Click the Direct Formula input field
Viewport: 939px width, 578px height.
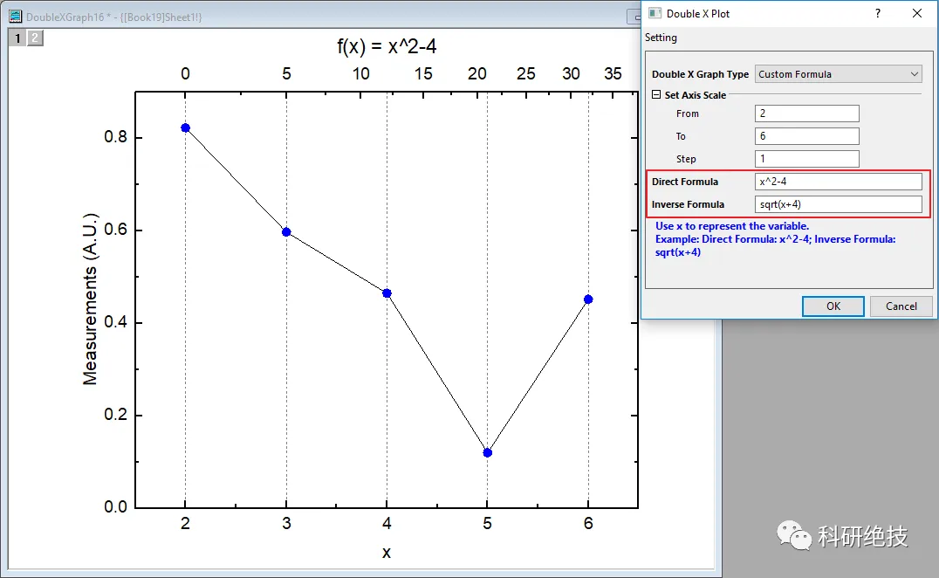[838, 182]
